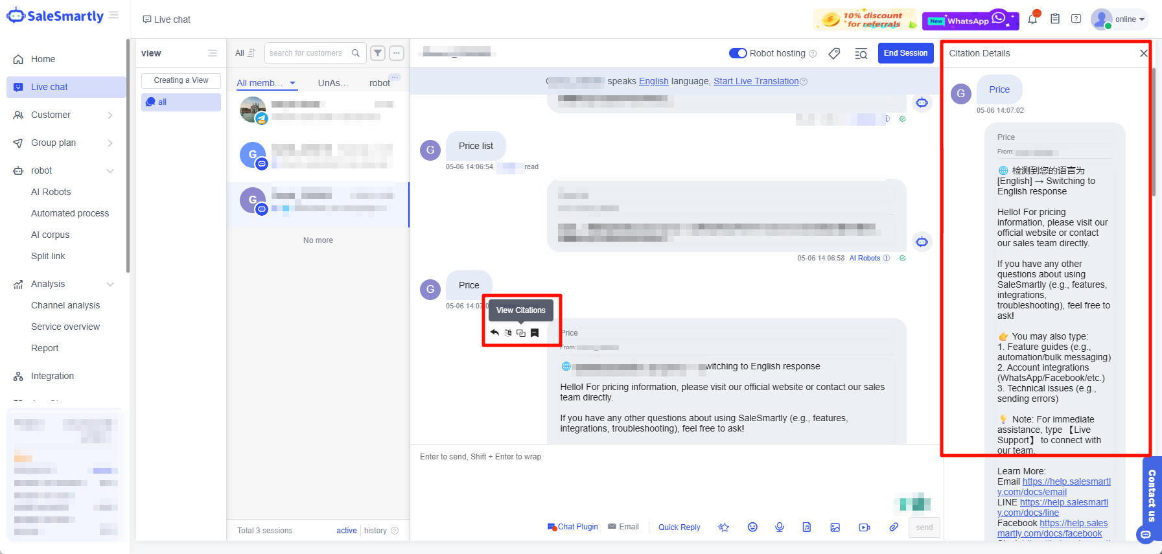Click the star favorites icon in composer toolbar

724,527
